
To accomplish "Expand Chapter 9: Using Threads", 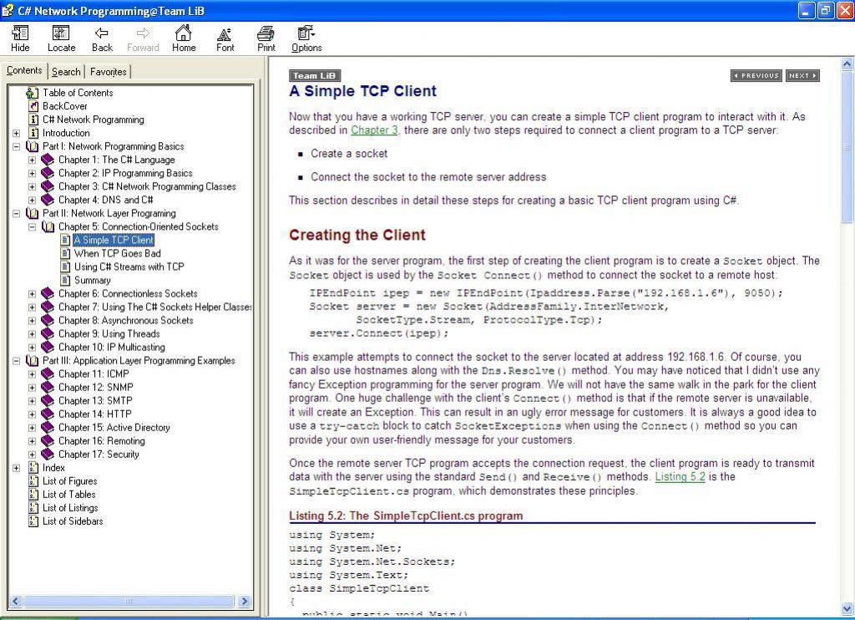I will [33, 334].
